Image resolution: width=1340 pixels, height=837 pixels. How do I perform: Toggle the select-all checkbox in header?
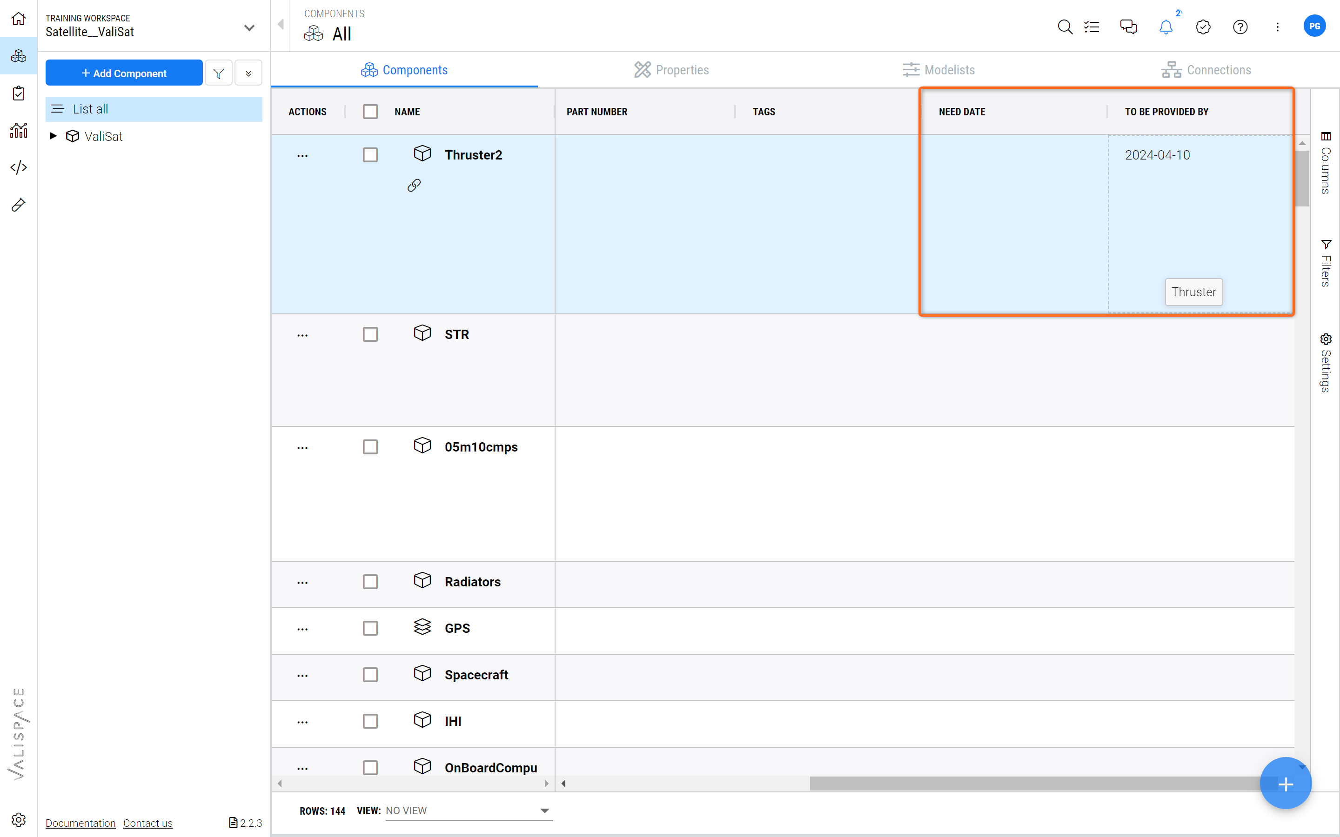coord(370,111)
